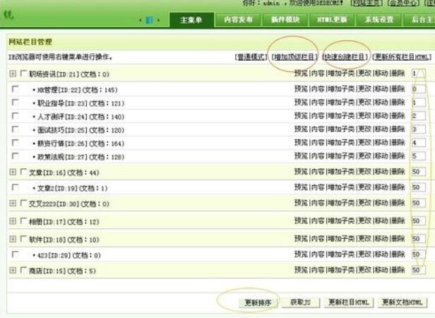Image resolution: width=435 pixels, height=318 pixels.
Task: Click 内容 in the 文章[ID:16] row
Action: [x=318, y=172]
